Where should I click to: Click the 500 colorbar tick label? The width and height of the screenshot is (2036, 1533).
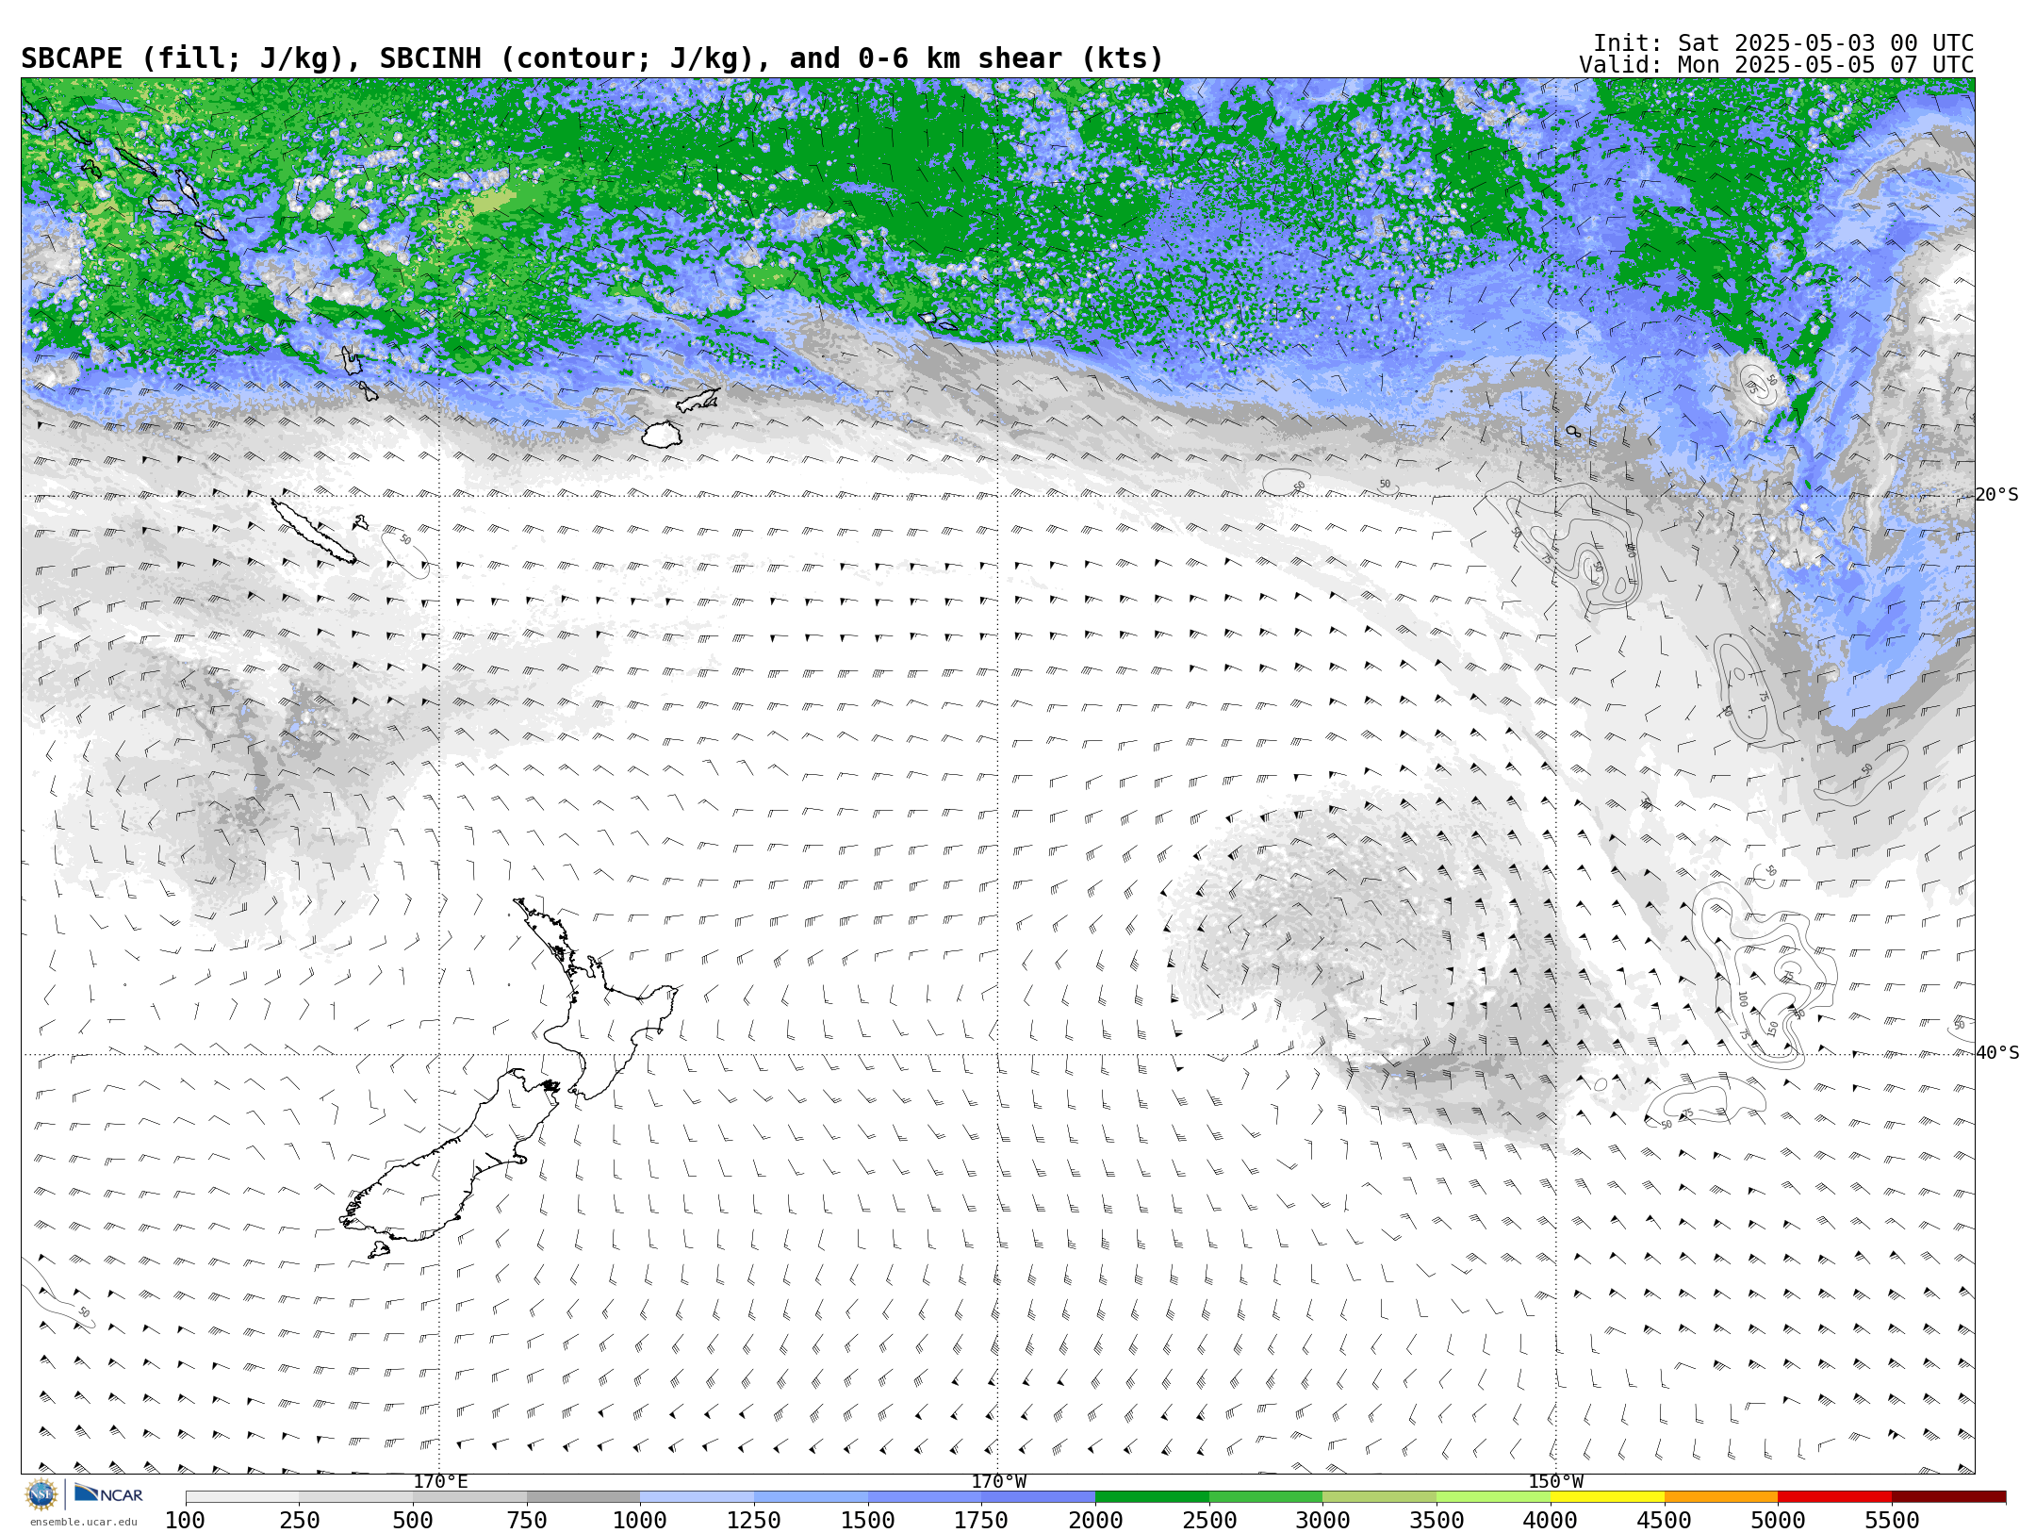tap(413, 1521)
